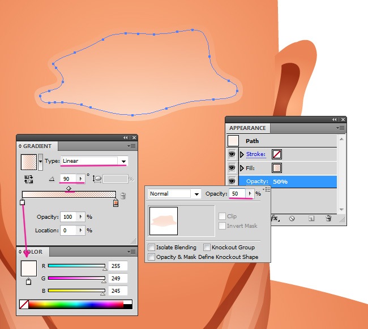This screenshot has width=368, height=329.
Task: Click the None color box in Color panel
Action: (x=23, y=304)
